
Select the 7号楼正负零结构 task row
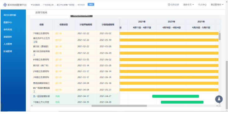click(75, 33)
